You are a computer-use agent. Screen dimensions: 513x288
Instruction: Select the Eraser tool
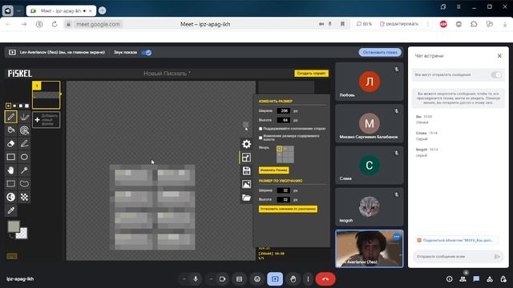10,144
